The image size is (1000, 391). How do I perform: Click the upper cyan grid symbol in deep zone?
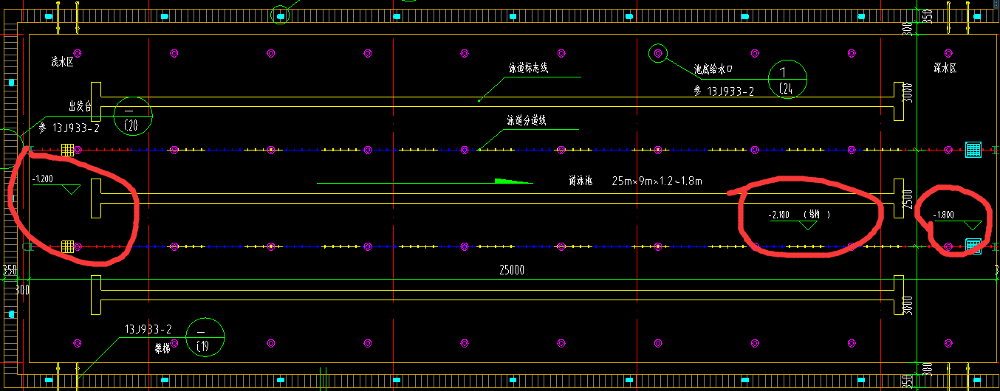coord(973,149)
